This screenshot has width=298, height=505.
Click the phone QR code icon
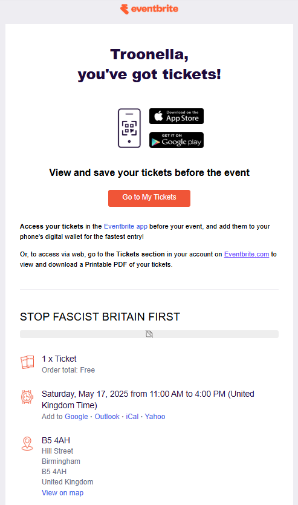click(x=129, y=128)
